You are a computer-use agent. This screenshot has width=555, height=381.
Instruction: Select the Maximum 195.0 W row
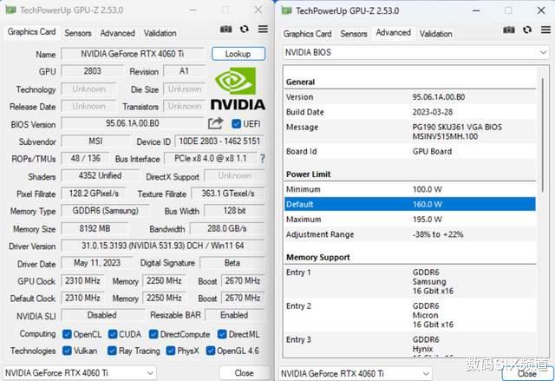[x=410, y=220]
